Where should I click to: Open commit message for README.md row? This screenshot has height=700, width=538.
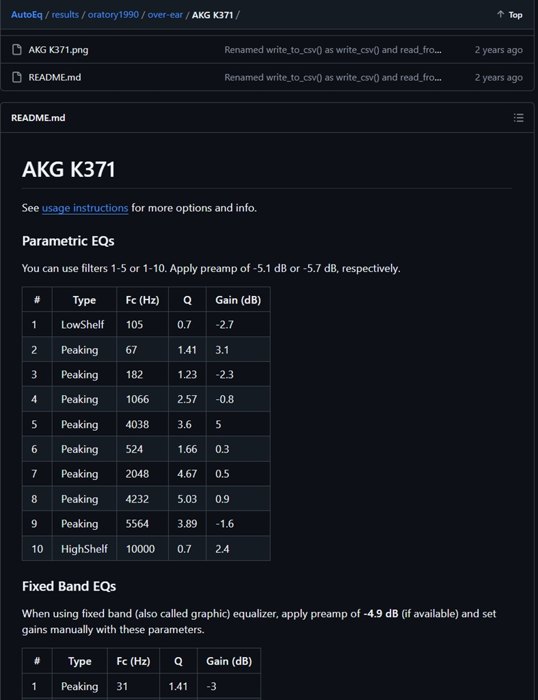332,77
